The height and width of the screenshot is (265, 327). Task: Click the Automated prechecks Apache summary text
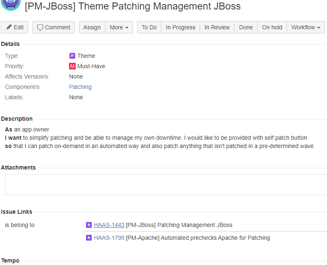[x=198, y=238]
